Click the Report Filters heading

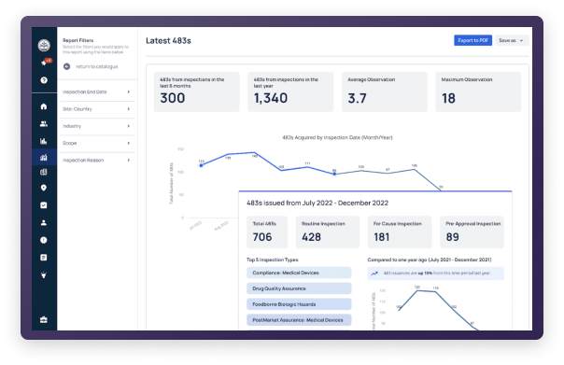coord(78,40)
